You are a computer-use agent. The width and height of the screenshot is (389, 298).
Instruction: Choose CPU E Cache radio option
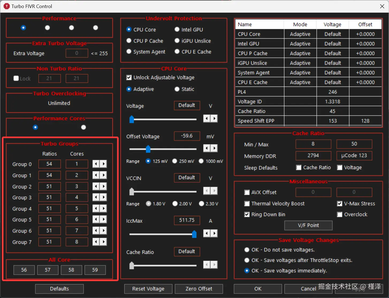pos(177,51)
